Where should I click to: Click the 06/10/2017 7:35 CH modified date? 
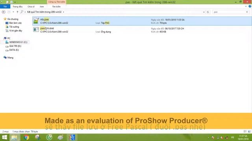click(174, 29)
